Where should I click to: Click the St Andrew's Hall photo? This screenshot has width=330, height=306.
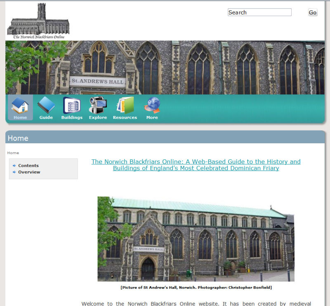(x=196, y=239)
